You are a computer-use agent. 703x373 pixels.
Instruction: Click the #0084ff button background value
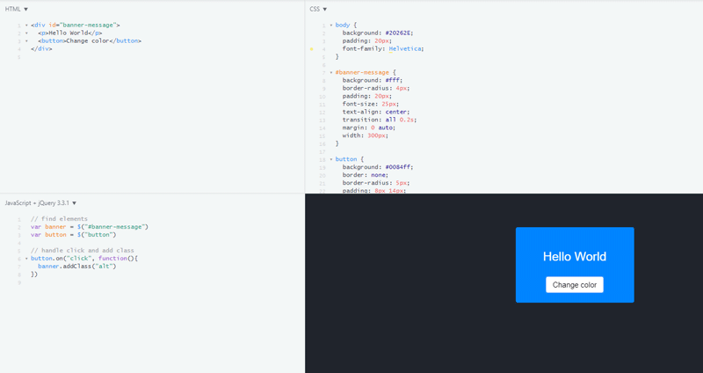tap(398, 167)
